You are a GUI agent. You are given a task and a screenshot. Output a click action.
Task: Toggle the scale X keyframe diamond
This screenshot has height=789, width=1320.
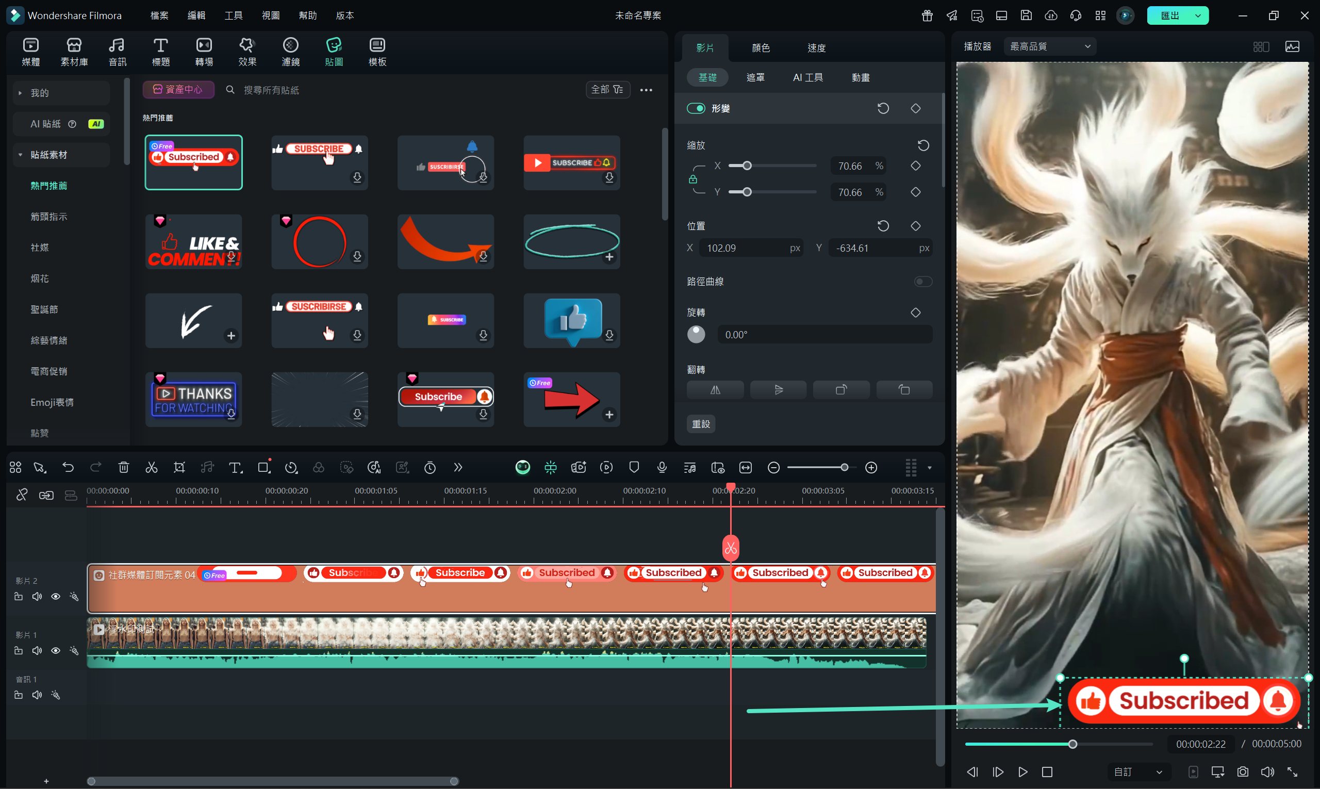(915, 166)
